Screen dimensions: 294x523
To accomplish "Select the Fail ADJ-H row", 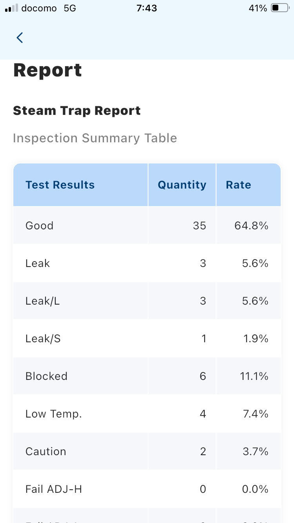I will coord(147,489).
